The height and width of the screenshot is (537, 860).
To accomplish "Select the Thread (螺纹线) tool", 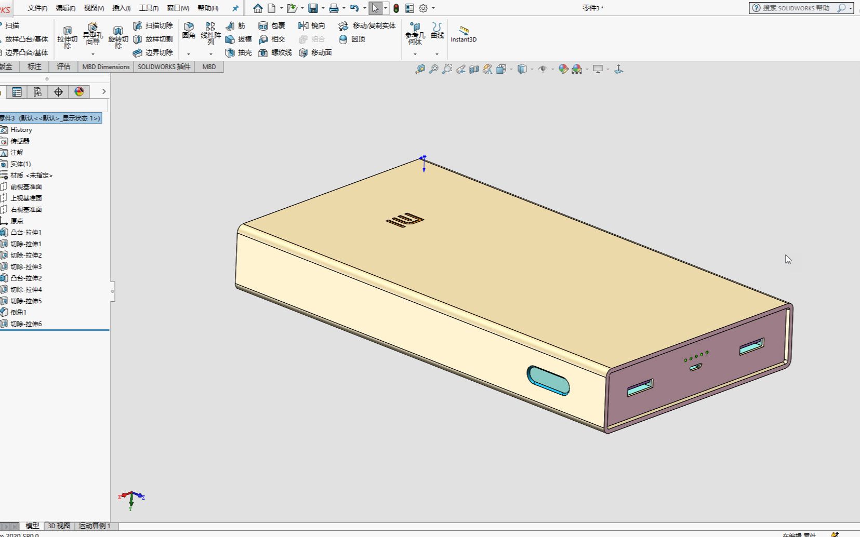I will pos(275,52).
